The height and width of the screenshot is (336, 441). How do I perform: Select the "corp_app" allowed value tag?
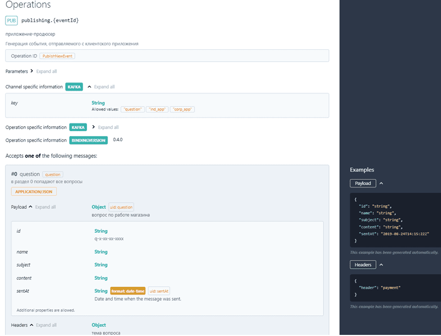(182, 109)
